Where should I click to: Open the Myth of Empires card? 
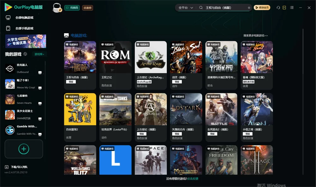pos(186,160)
